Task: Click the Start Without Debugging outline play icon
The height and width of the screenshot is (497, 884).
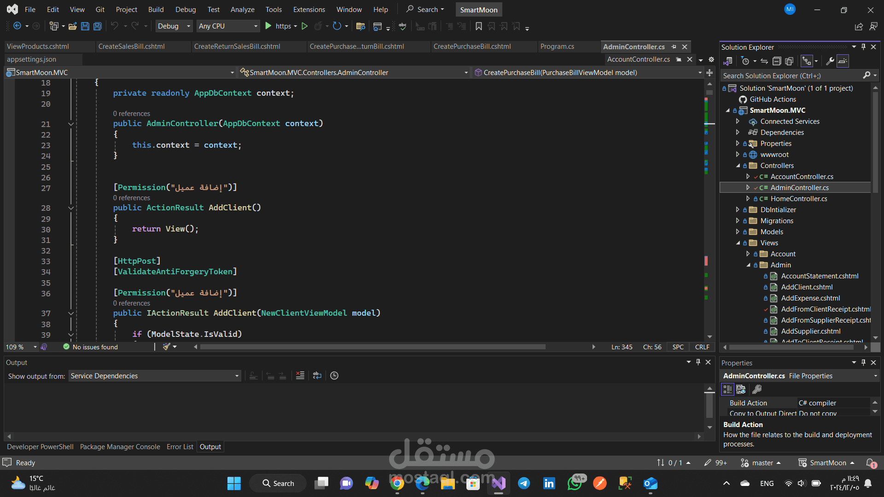Action: [304, 26]
